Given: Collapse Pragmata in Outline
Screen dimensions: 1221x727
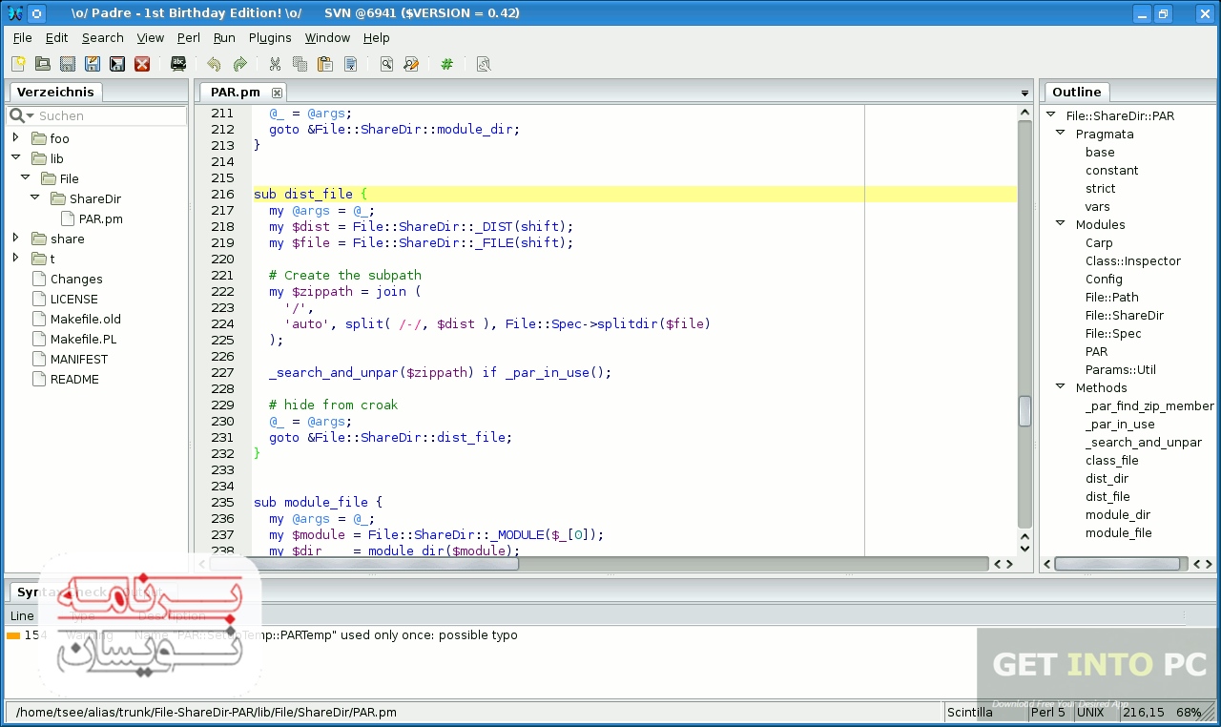Looking at the screenshot, I should (x=1060, y=134).
